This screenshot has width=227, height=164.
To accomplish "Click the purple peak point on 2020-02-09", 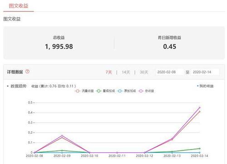I will (x=62, y=135).
